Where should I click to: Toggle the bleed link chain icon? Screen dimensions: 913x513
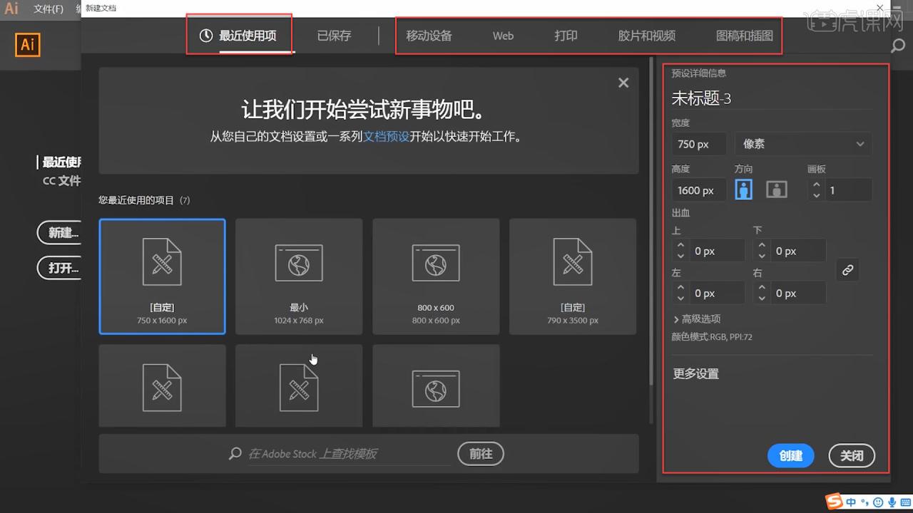tap(847, 270)
